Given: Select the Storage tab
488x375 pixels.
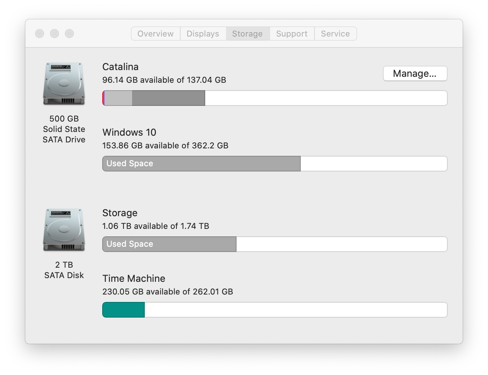Looking at the screenshot, I should pyautogui.click(x=248, y=34).
